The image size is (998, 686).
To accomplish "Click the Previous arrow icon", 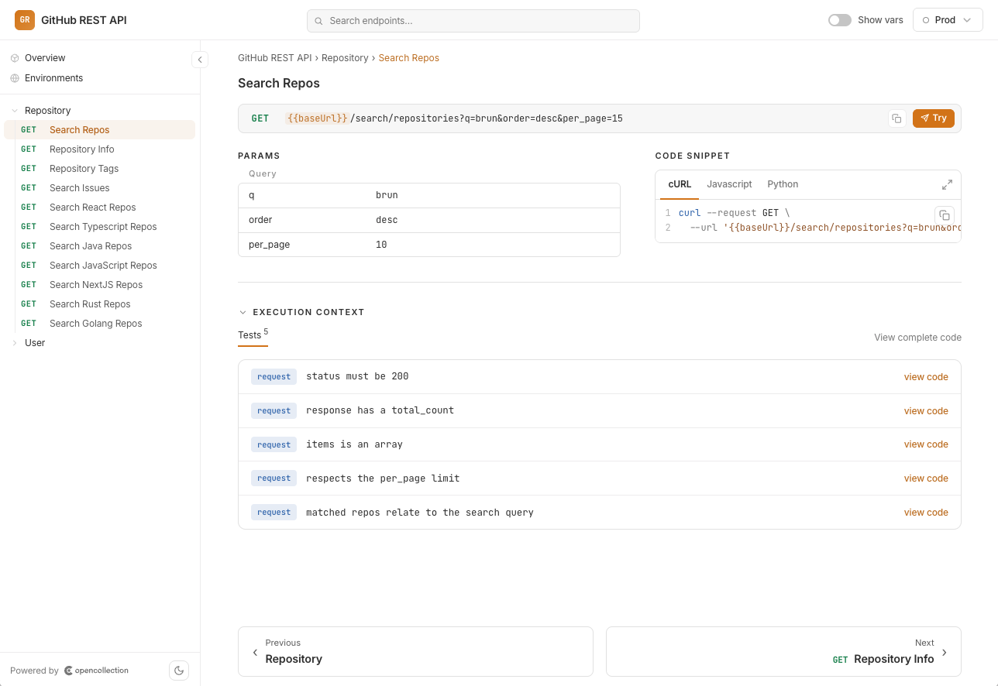I will pos(255,653).
